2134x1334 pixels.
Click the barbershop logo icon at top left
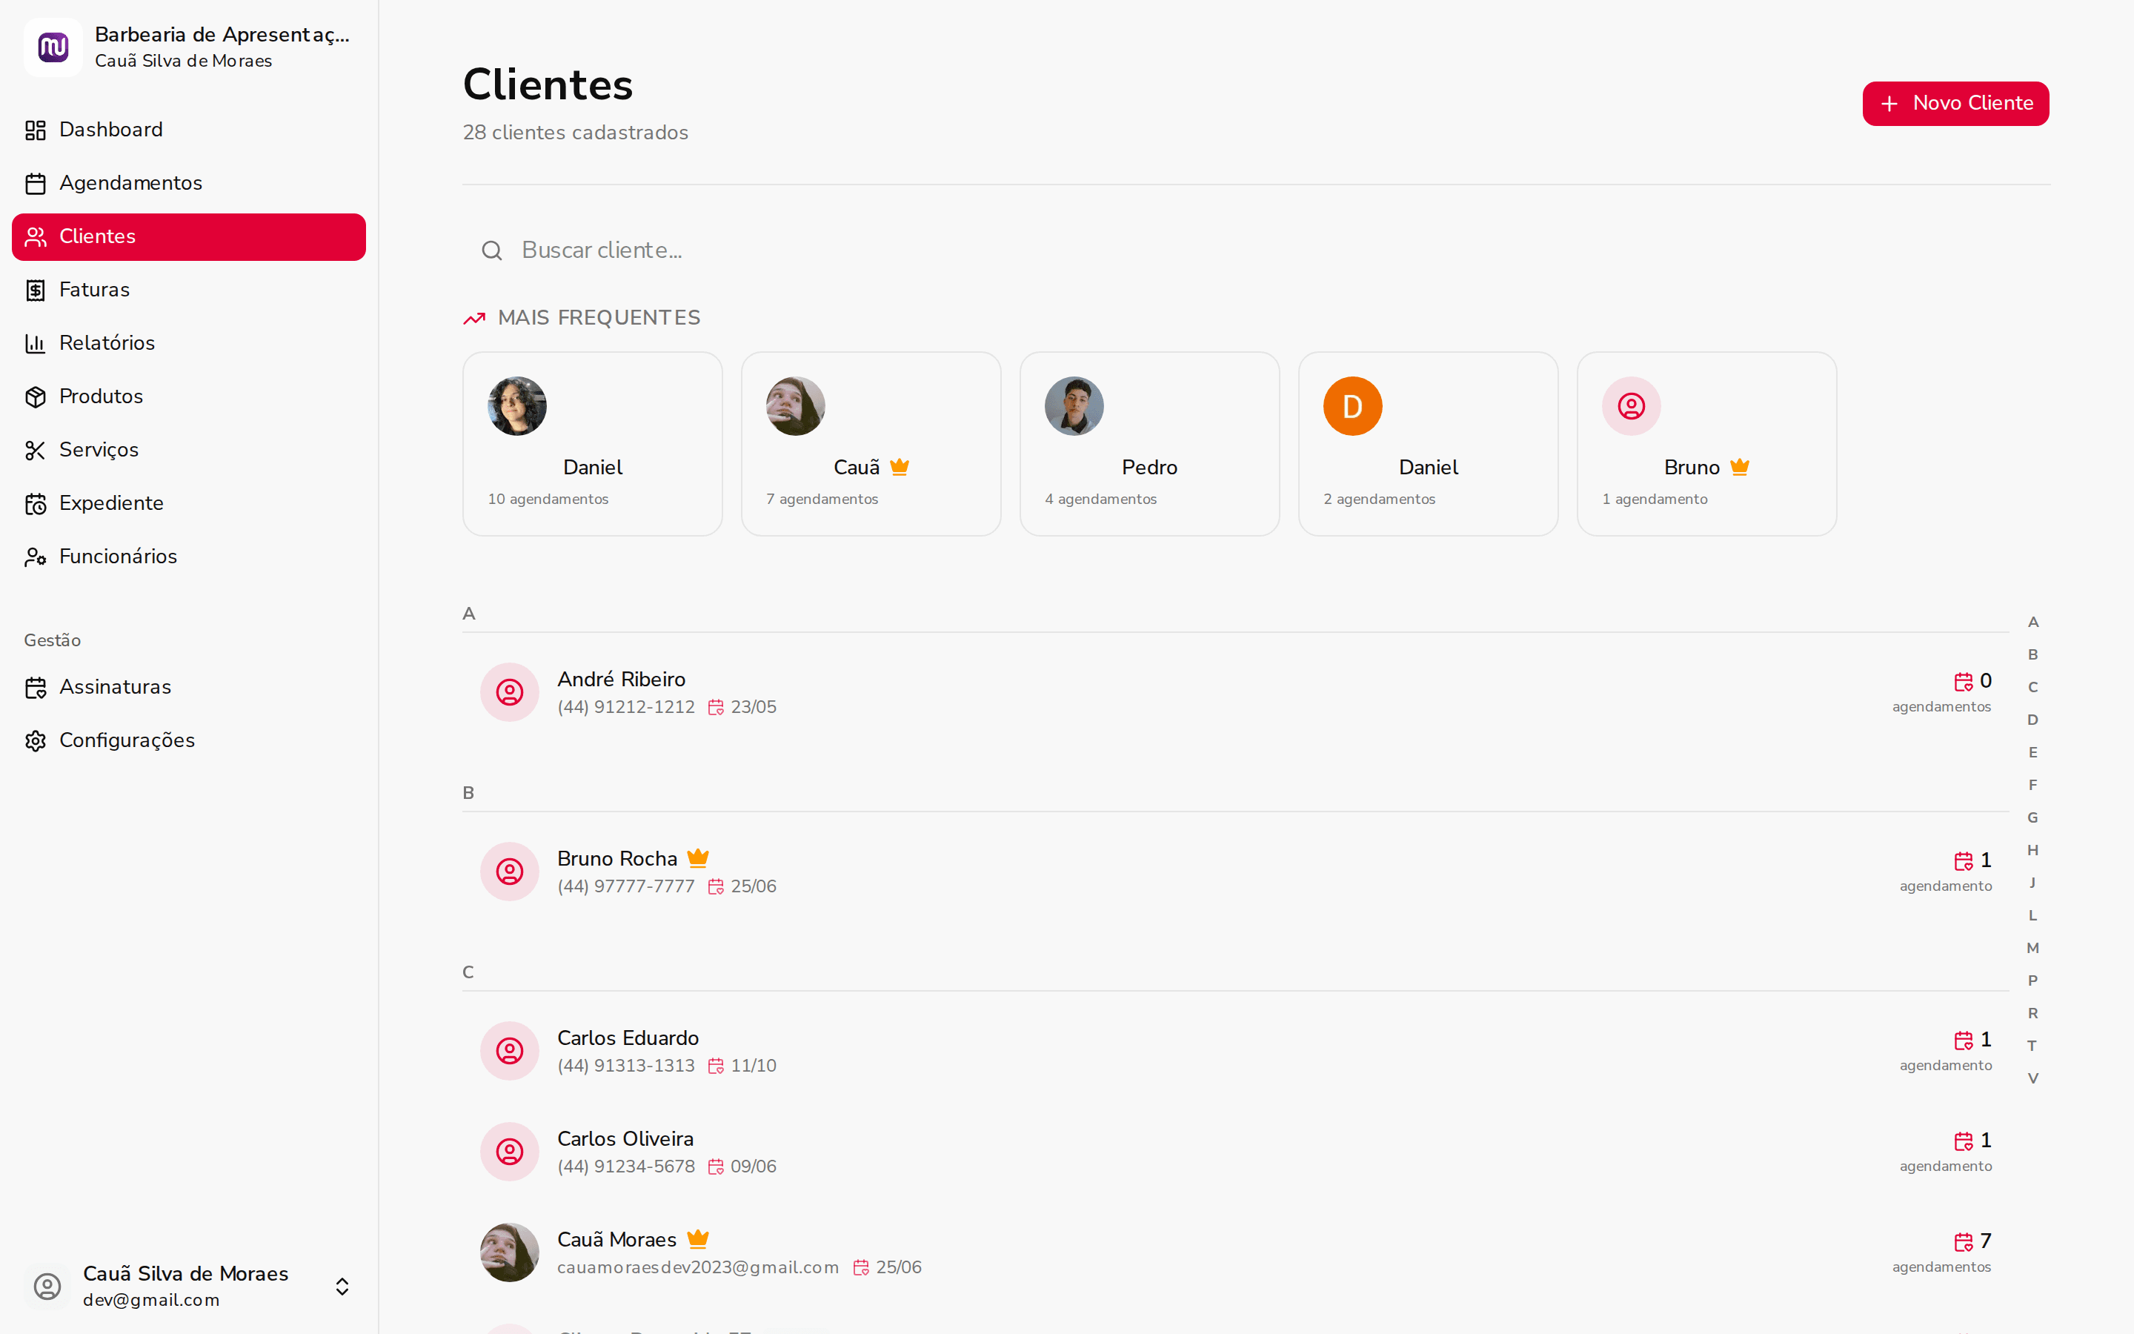(53, 47)
